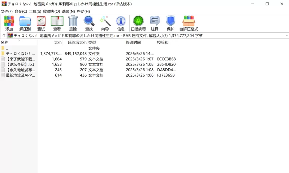This screenshot has height=173, width=289.
Task: Select the チョロくない folder icon in list
Action: click(3, 54)
